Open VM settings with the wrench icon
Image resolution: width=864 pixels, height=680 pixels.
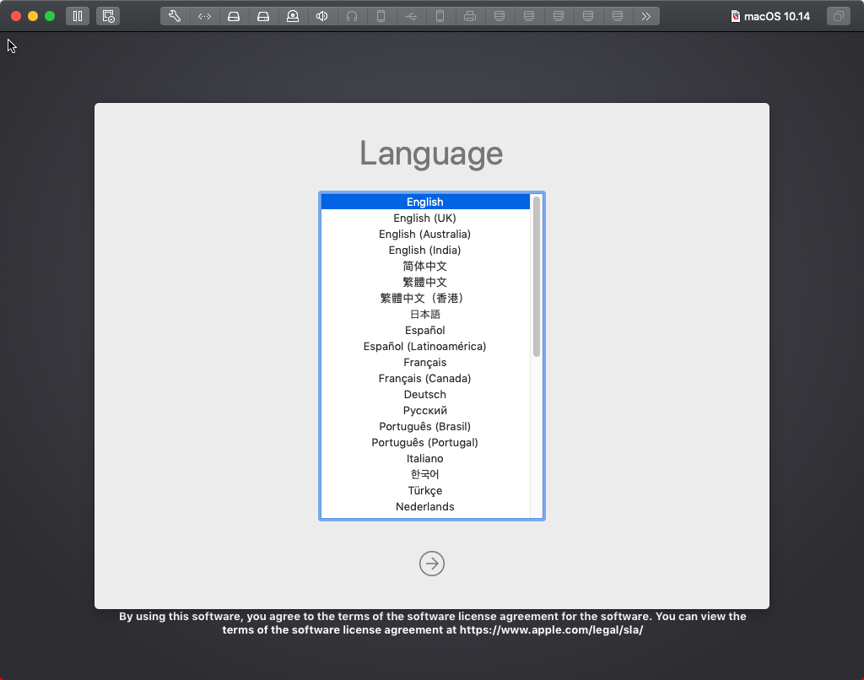175,16
